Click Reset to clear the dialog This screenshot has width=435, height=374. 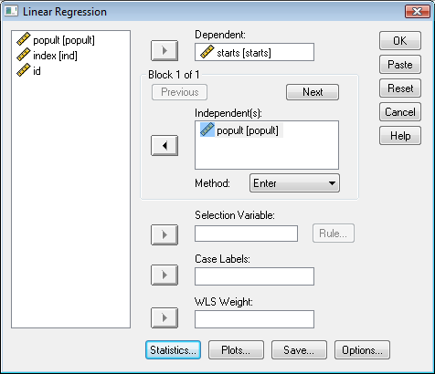400,88
